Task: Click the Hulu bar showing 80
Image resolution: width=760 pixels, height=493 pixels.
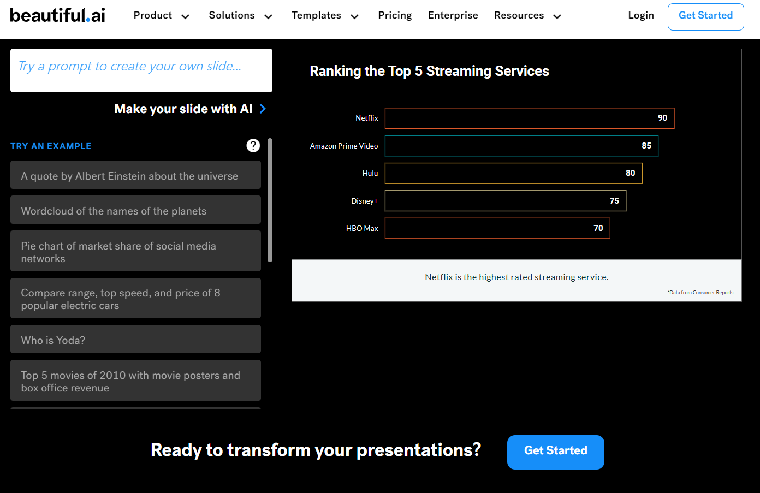Action: coord(514,173)
